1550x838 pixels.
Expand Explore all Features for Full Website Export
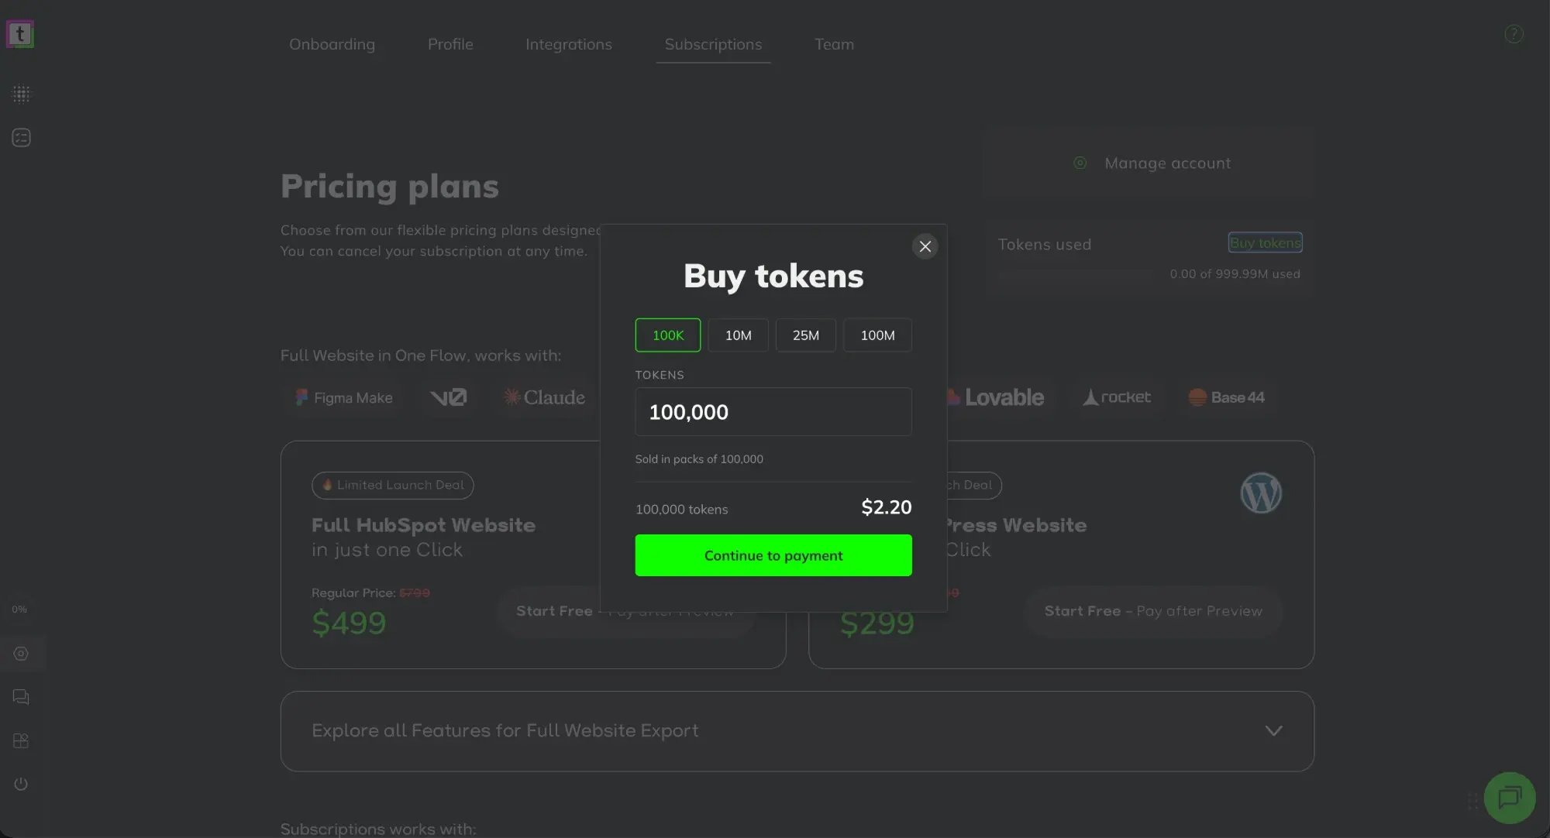pos(797,731)
